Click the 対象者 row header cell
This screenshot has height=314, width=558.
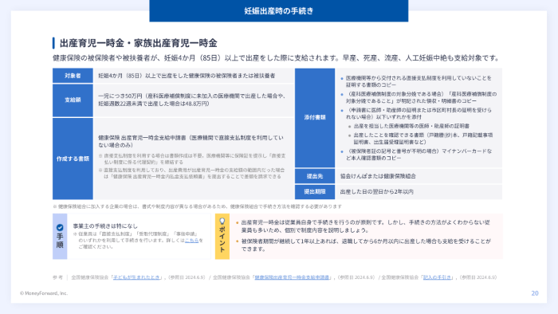[x=73, y=76]
